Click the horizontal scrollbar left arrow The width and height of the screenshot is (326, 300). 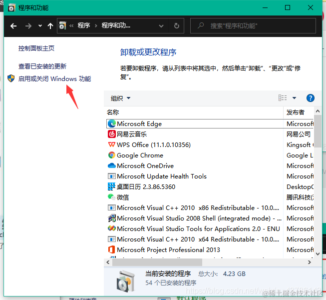108,262
